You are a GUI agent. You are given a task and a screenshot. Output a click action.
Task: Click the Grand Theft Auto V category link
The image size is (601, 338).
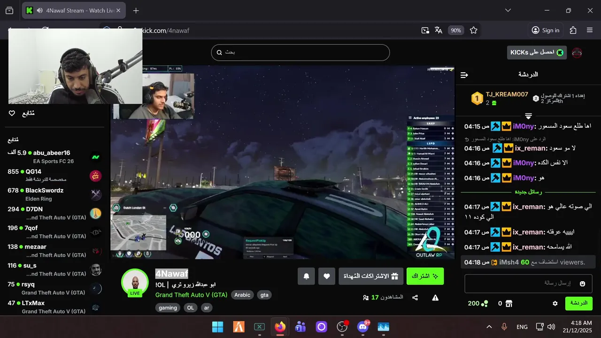[191, 295]
